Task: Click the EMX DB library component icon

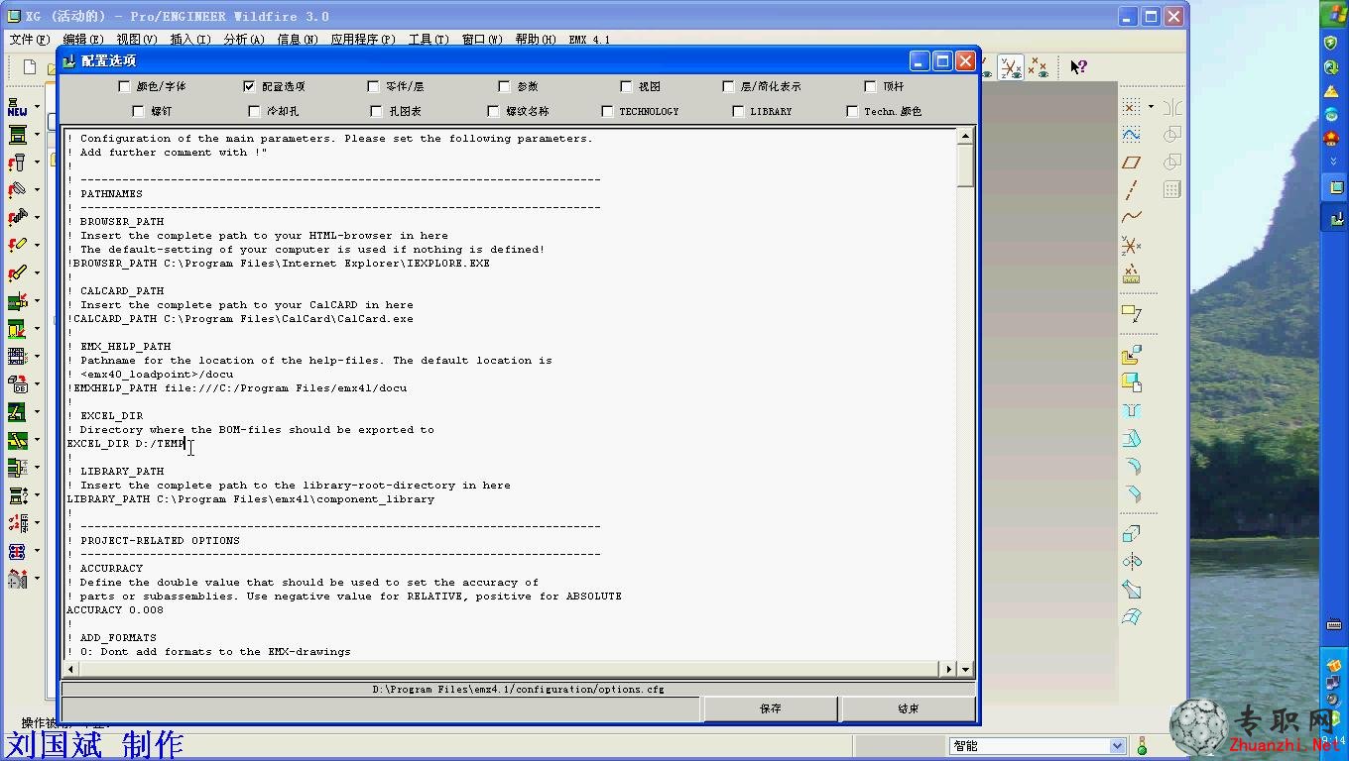Action: [x=17, y=384]
